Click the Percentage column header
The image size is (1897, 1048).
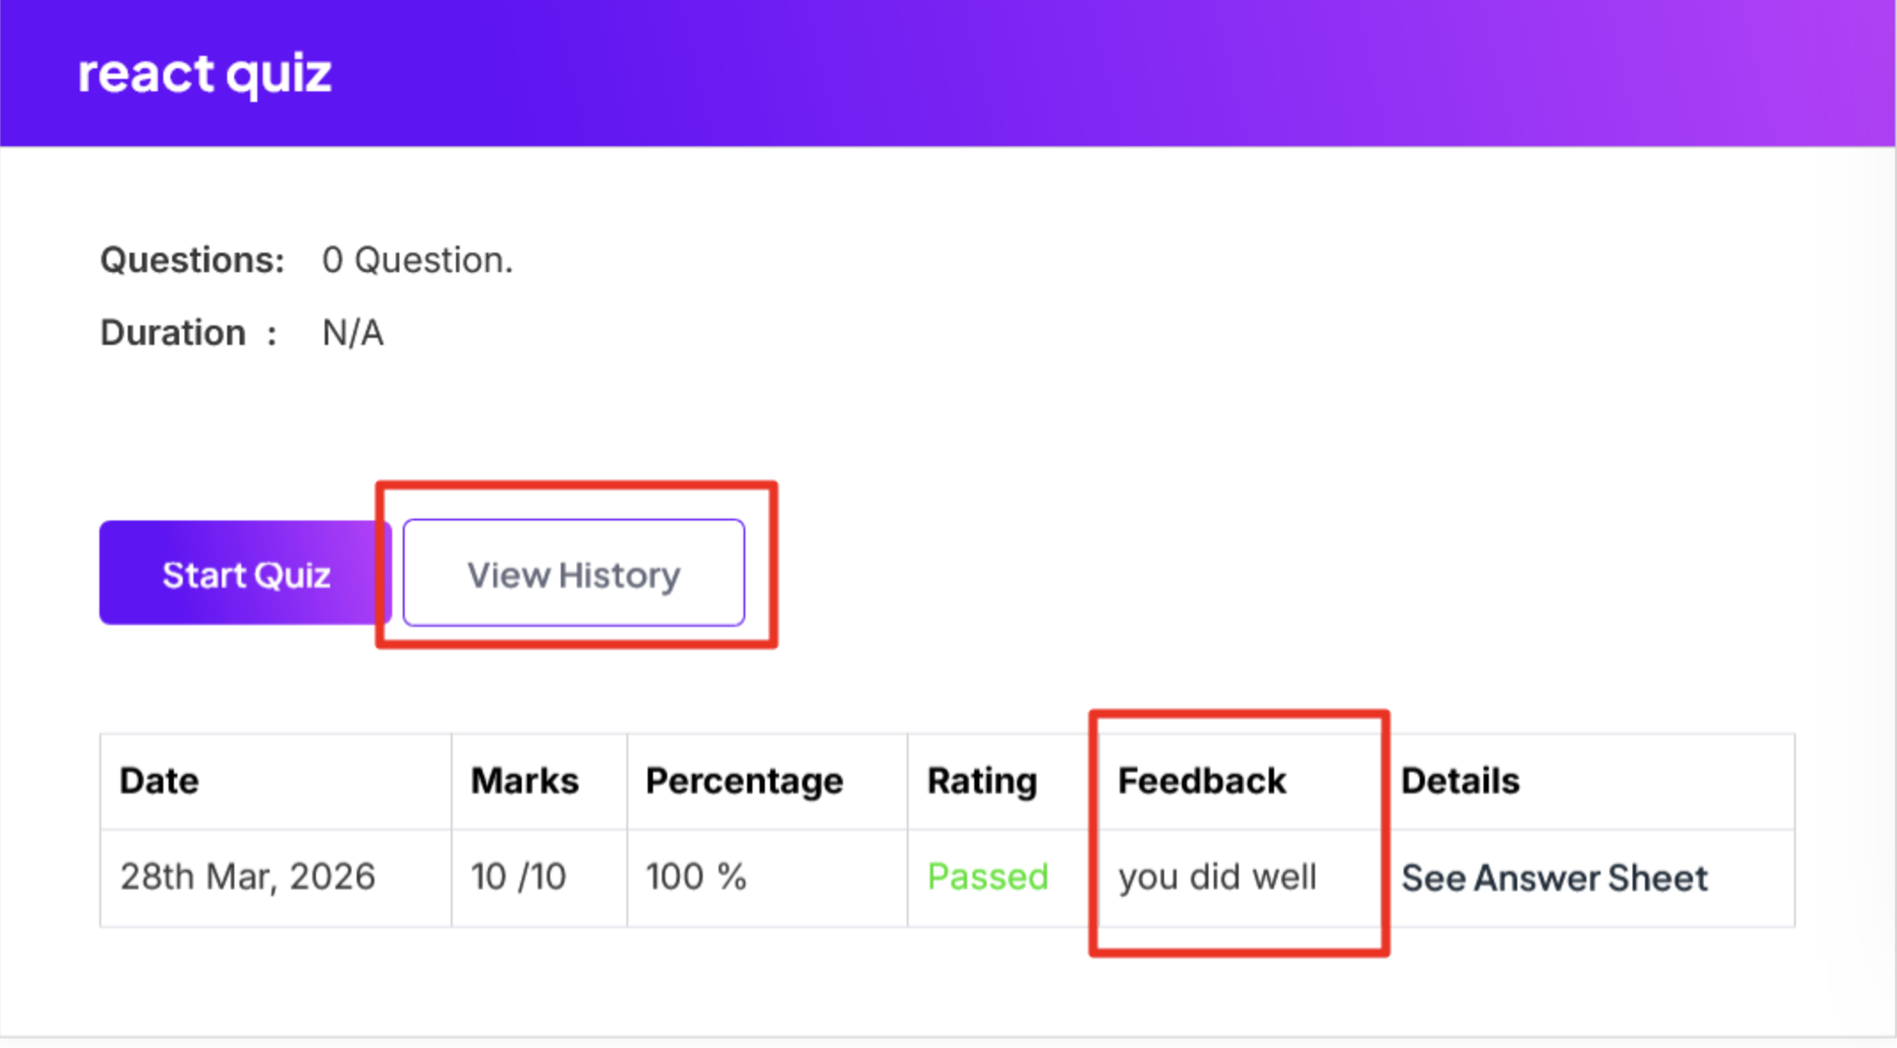coord(744,781)
